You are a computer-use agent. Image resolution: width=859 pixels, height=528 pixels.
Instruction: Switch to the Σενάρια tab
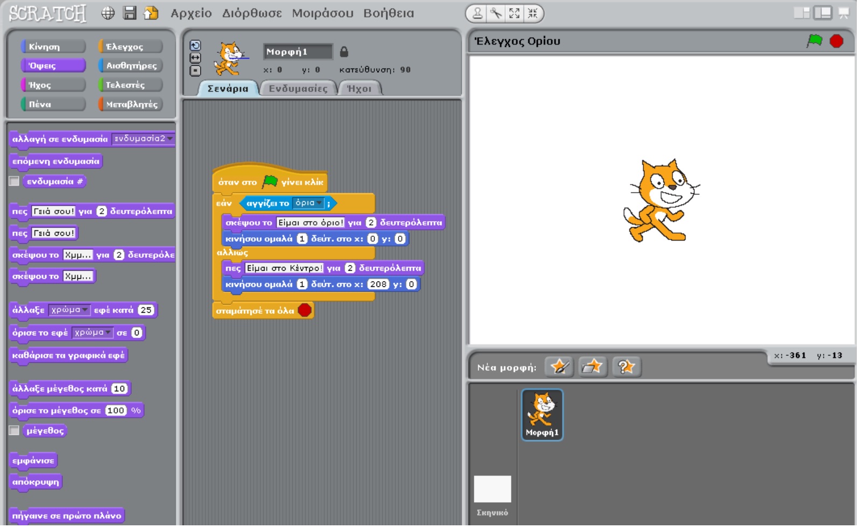tap(228, 88)
